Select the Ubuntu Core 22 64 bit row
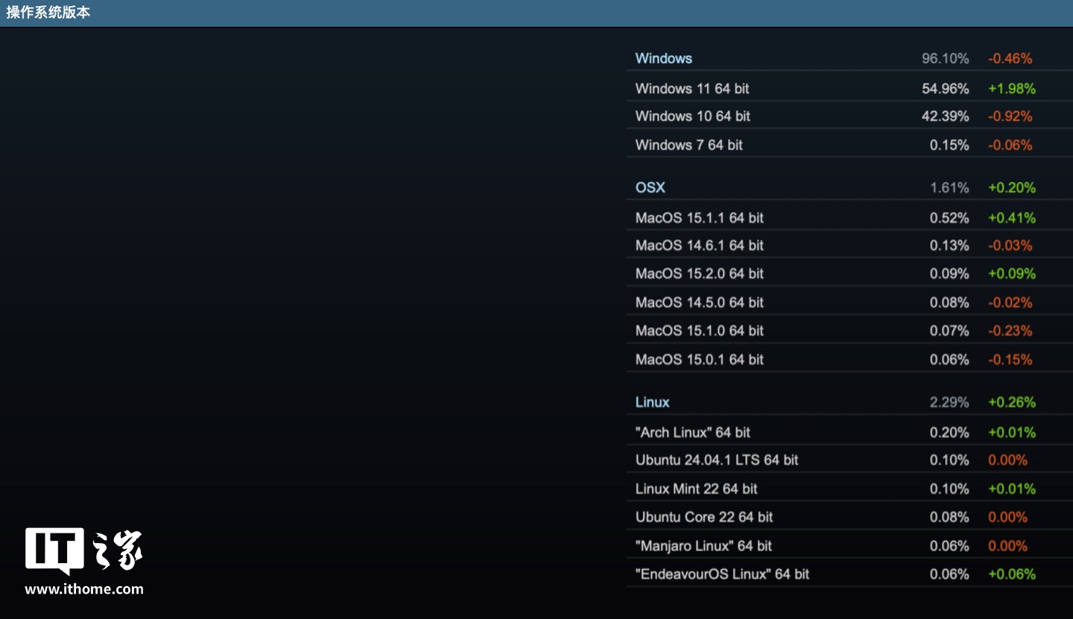 pyautogui.click(x=849, y=516)
